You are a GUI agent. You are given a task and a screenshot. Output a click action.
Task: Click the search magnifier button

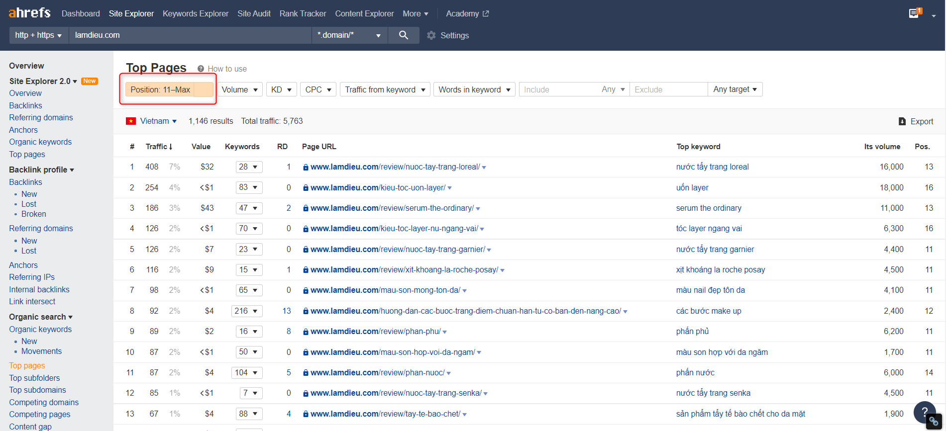pos(404,35)
